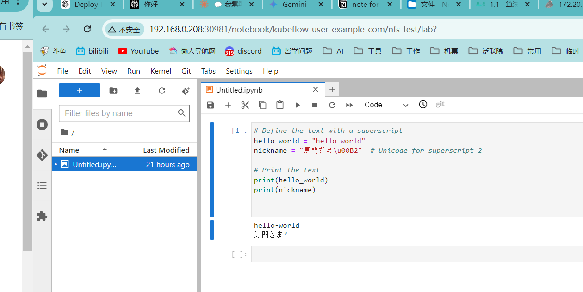The width and height of the screenshot is (583, 292).
Task: Run the selected cell with the play icon
Action: click(298, 105)
